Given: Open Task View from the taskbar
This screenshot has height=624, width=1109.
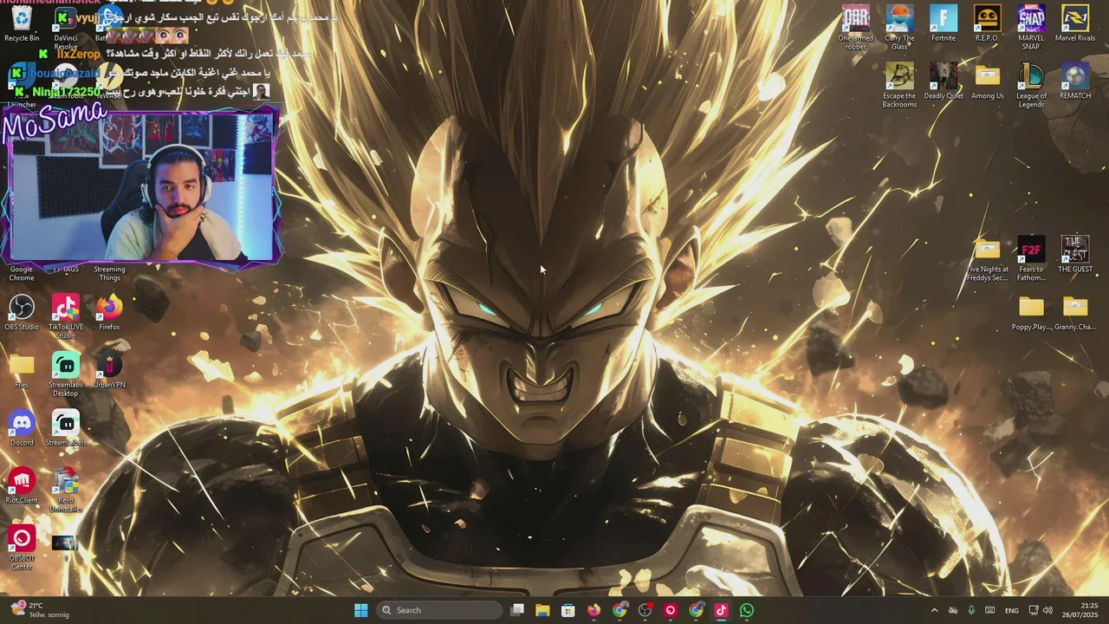Looking at the screenshot, I should point(517,610).
